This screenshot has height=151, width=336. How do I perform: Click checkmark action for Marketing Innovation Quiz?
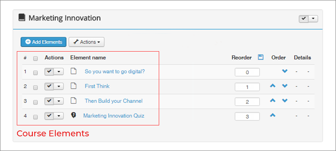49,116
